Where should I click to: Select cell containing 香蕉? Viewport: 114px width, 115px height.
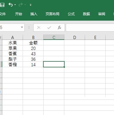pyautogui.click(x=13, y=54)
